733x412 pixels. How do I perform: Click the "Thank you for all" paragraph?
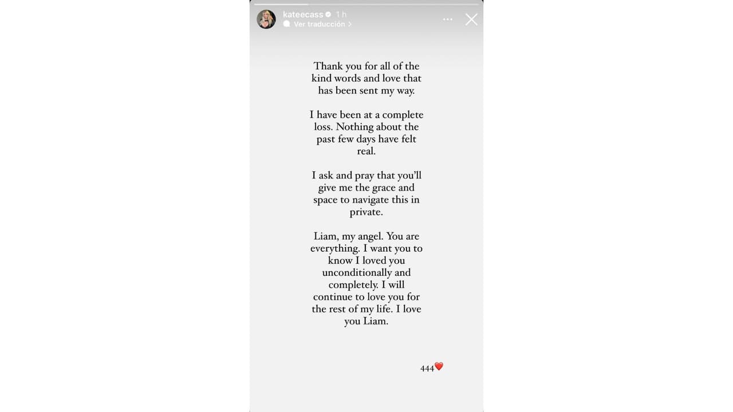click(366, 78)
